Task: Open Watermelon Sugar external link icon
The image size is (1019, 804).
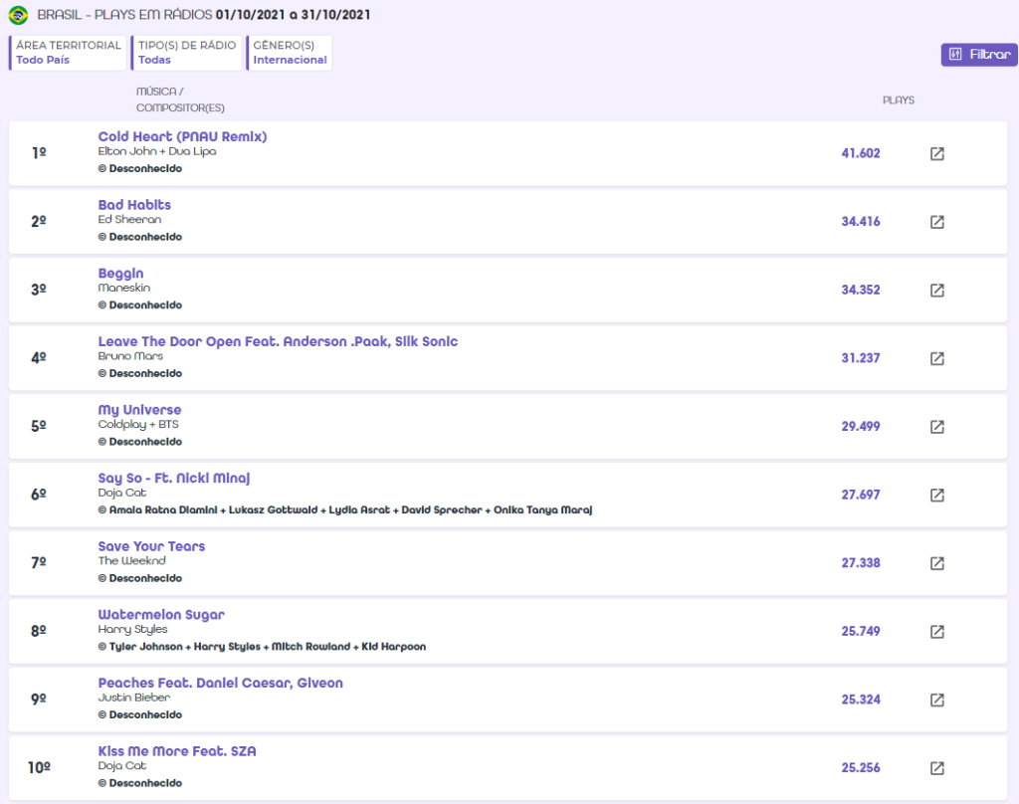Action: [936, 632]
